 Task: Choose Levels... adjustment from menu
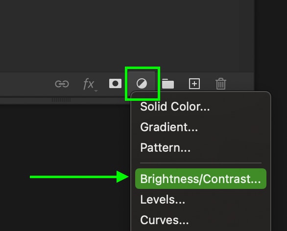[163, 199]
